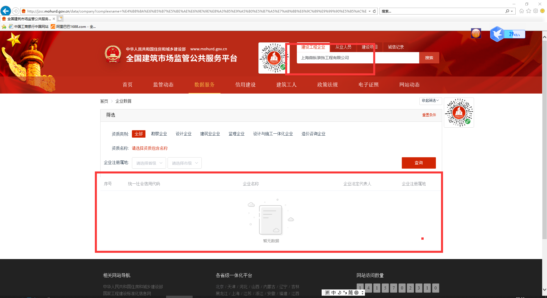Open the 请选择市级 city dropdown
The image size is (547, 298).
click(185, 163)
